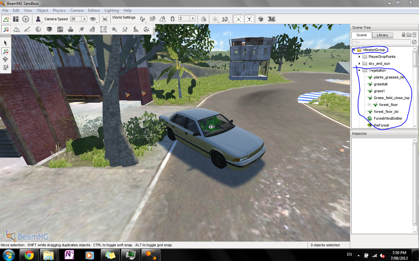Click the add SimGroup folder icon

(409, 35)
